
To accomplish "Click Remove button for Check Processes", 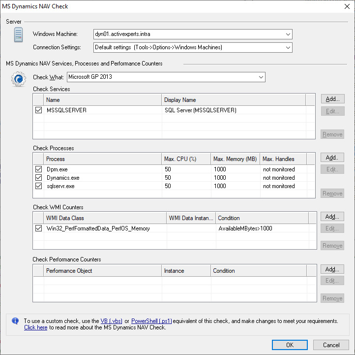I will (332, 194).
